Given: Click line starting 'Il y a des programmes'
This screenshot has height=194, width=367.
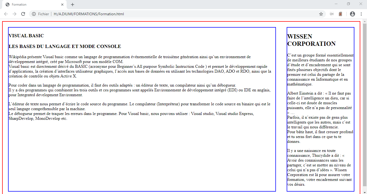Looking at the screenshot, I should coord(139,92).
